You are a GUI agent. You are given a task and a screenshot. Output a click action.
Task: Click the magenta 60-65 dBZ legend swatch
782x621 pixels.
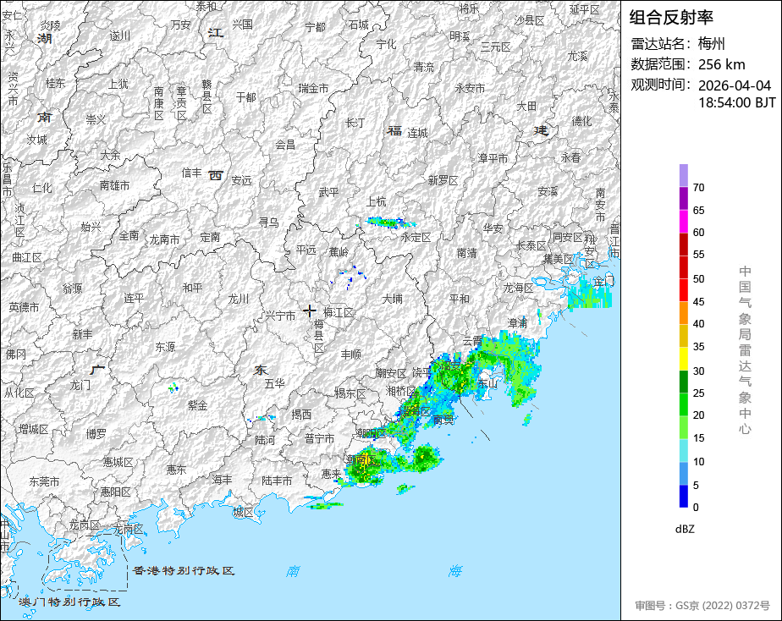683,222
